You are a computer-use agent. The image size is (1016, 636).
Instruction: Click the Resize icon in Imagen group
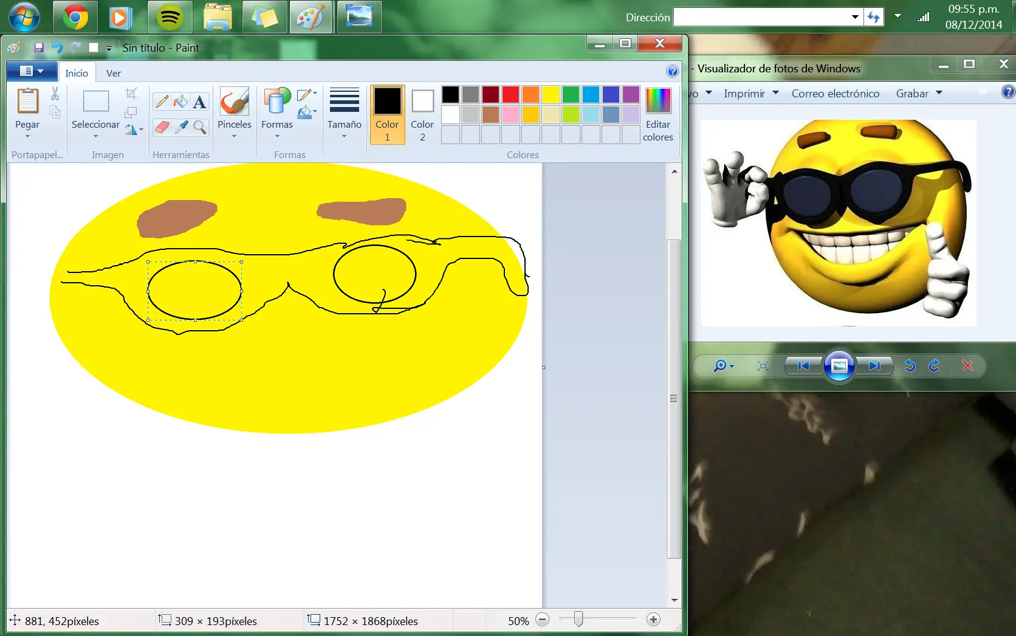click(131, 112)
